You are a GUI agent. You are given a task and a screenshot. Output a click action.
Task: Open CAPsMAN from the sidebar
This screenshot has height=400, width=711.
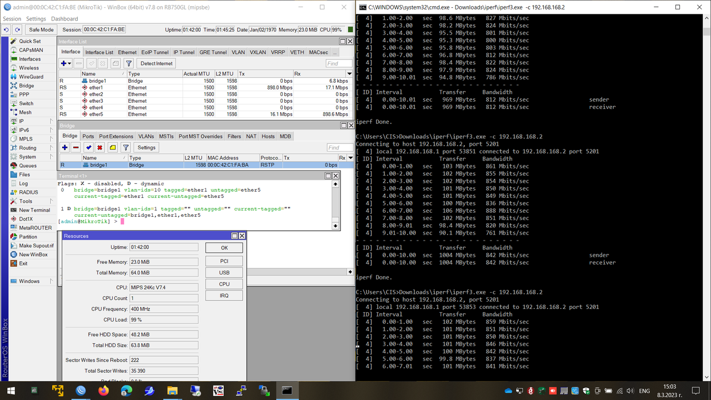(31, 50)
